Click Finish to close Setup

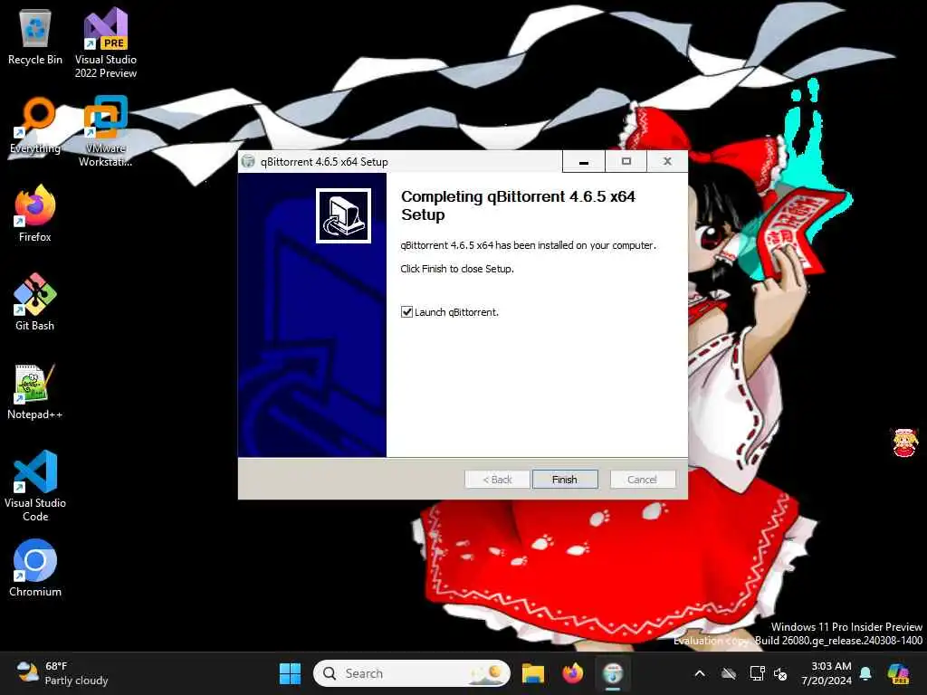coord(565,480)
